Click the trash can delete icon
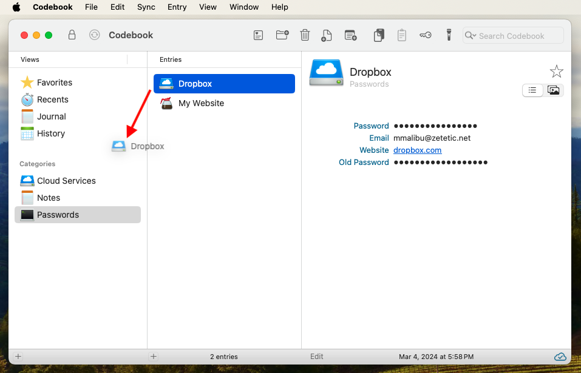The width and height of the screenshot is (581, 373). (x=305, y=35)
